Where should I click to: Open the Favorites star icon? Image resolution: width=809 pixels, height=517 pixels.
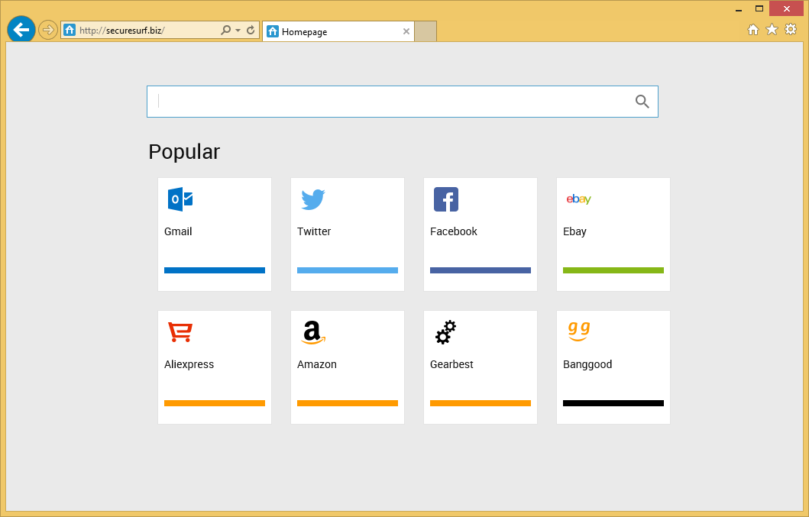pyautogui.click(x=772, y=29)
